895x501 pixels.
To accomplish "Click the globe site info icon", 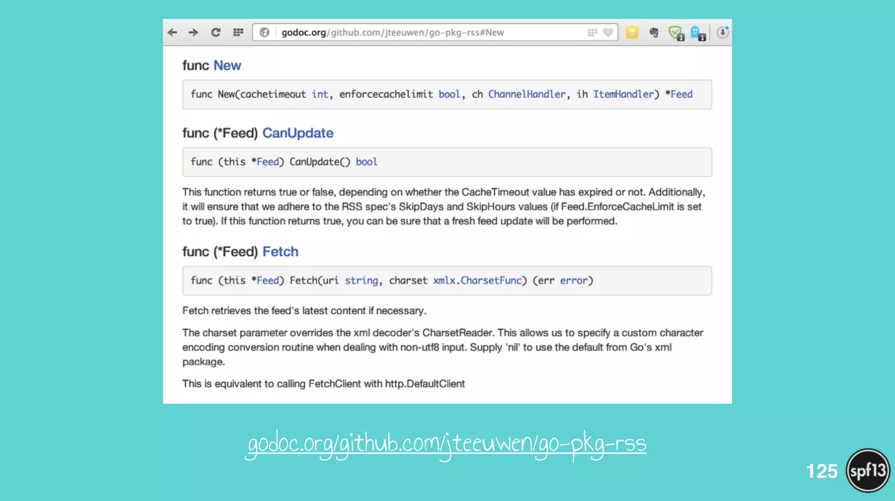I will click(264, 32).
